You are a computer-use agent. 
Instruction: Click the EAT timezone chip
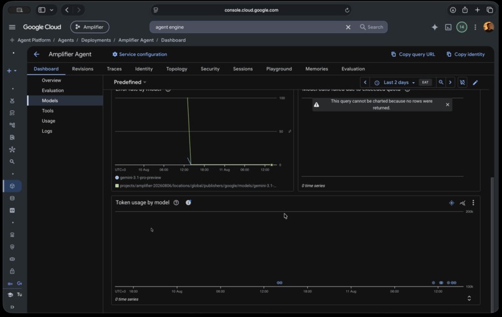[x=425, y=82]
